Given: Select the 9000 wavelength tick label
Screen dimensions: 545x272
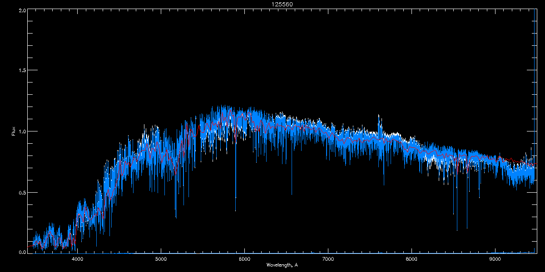Looking at the screenshot, I should (495, 259).
